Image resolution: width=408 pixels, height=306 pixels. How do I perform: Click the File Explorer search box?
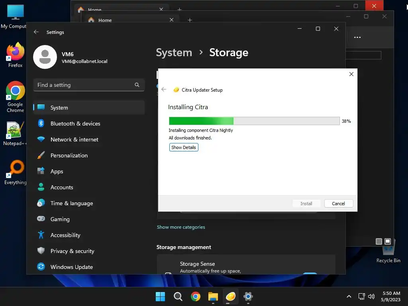pos(363,55)
